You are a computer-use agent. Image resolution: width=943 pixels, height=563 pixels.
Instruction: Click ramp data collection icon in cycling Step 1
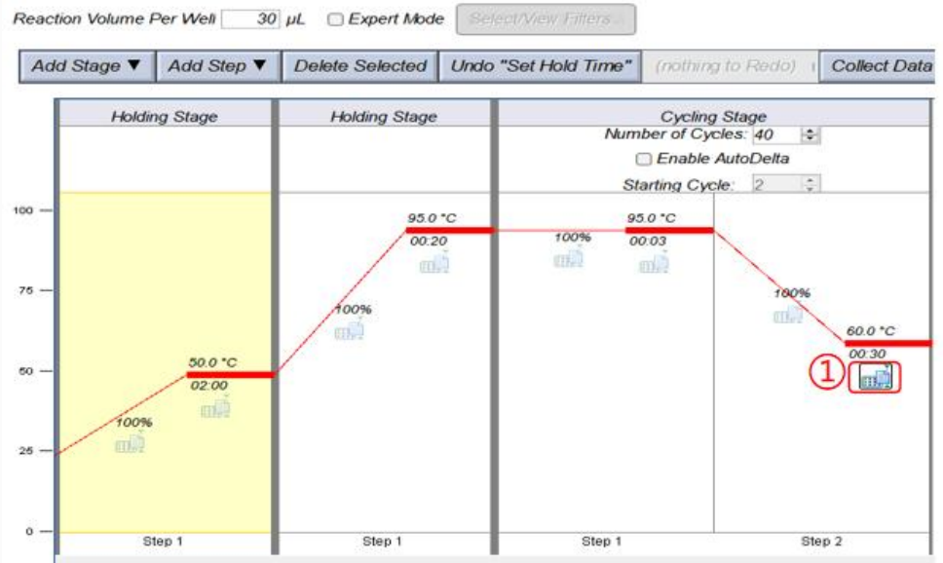569,258
